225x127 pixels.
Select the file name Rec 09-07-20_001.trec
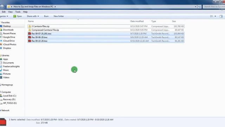pos(41,34)
